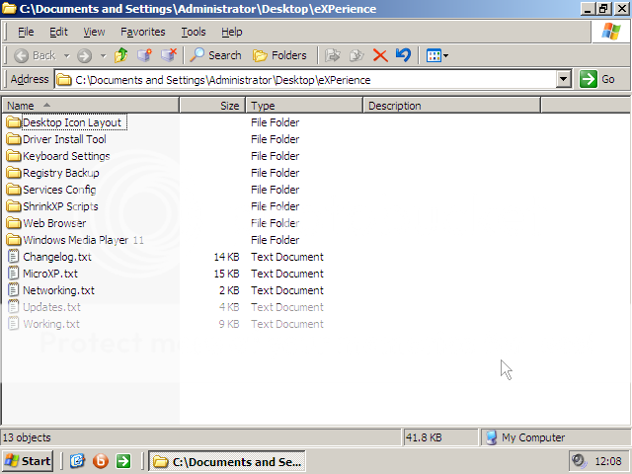Open the Views dropdown button
The width and height of the screenshot is (632, 474).
[x=436, y=55]
